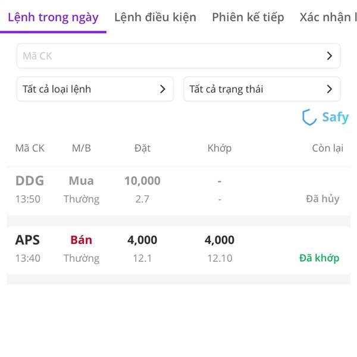Expand the Tất cả trạng thái dropdown
Image resolution: width=357 pixels, height=357 pixels.
[x=262, y=89]
